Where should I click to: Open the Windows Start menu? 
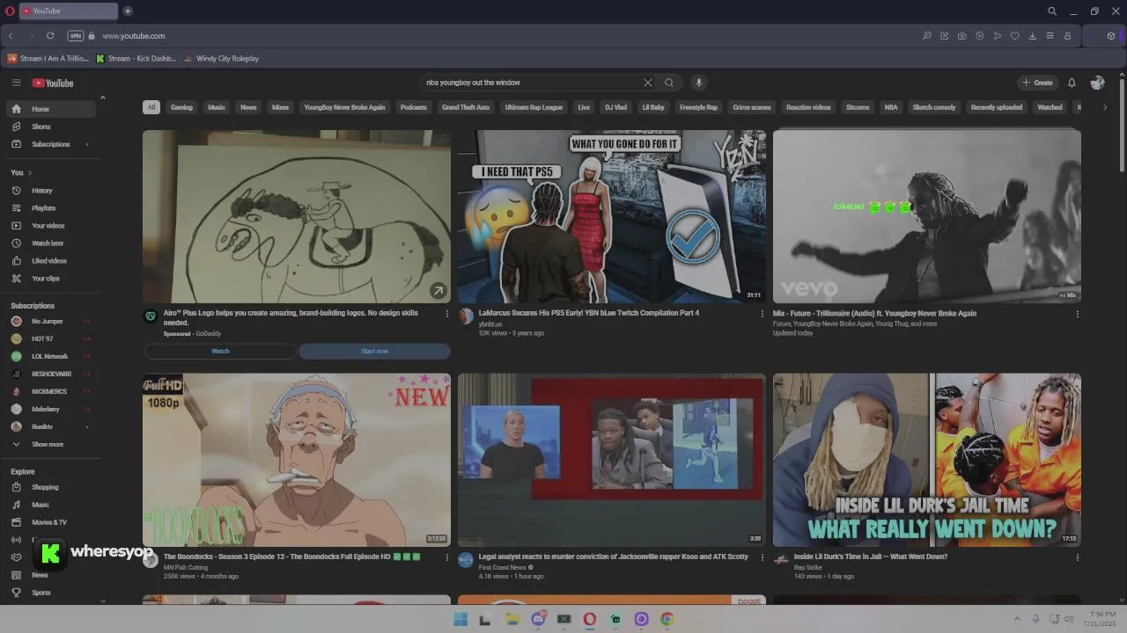click(460, 619)
